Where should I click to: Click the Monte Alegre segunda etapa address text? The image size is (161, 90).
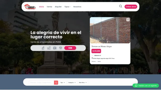(104, 58)
